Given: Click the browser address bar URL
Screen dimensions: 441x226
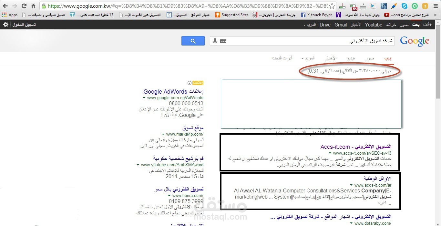Looking at the screenshot, I should pyautogui.click(x=187, y=6).
